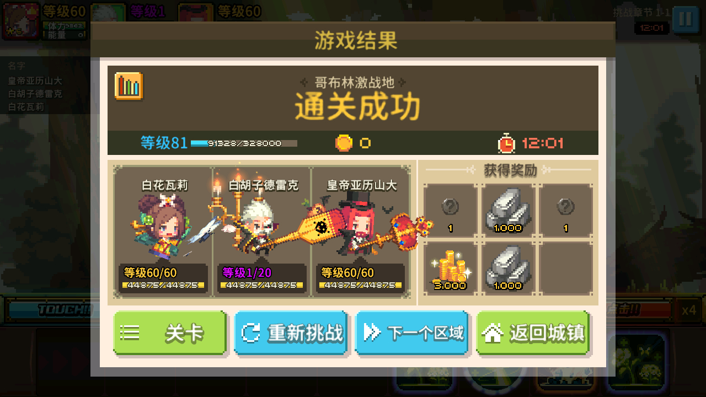This screenshot has height=397, width=706.
Task: Click the top-left hero portrait
Action: click(x=21, y=21)
